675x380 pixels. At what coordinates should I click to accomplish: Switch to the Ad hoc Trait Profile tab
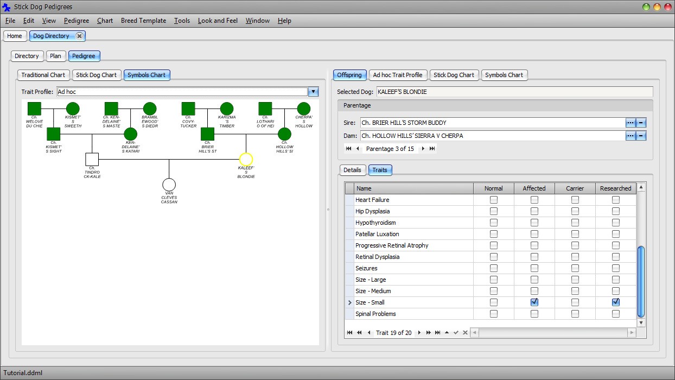[397, 75]
